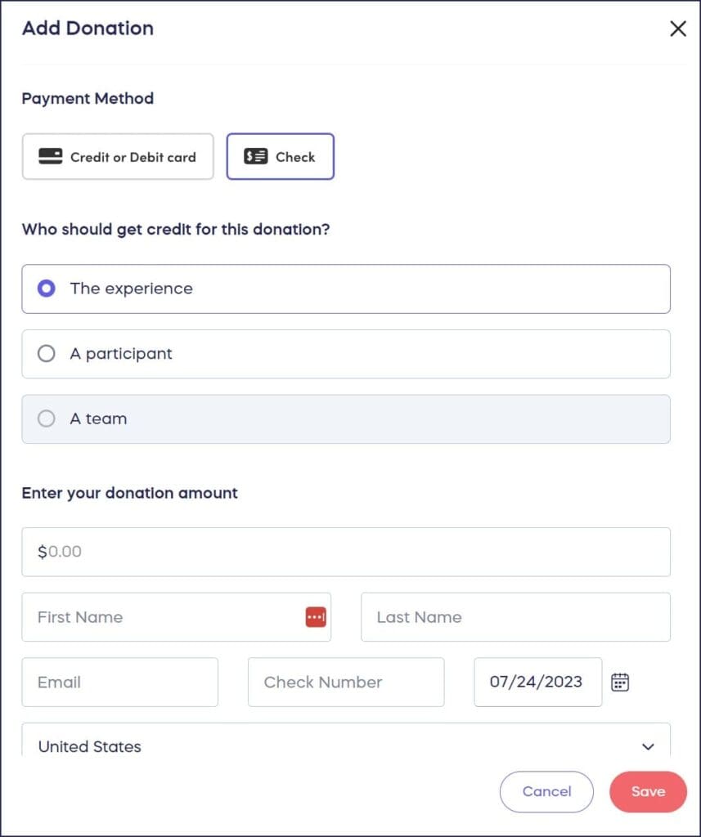Focus the First Name field
The width and height of the screenshot is (701, 837).
[164, 617]
